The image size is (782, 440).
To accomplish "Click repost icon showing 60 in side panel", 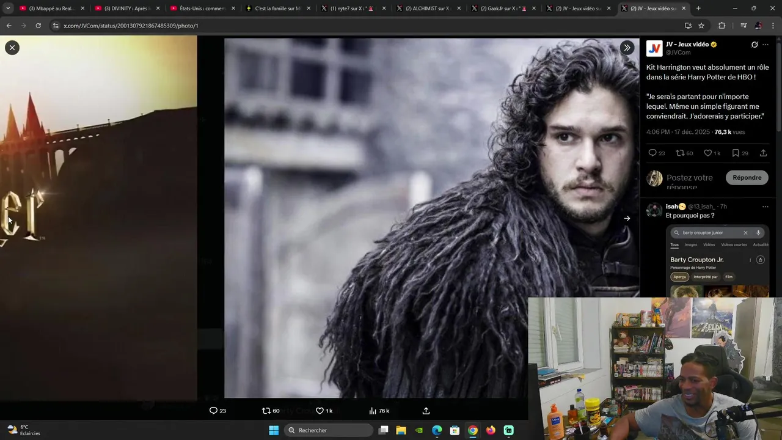I will [x=680, y=153].
